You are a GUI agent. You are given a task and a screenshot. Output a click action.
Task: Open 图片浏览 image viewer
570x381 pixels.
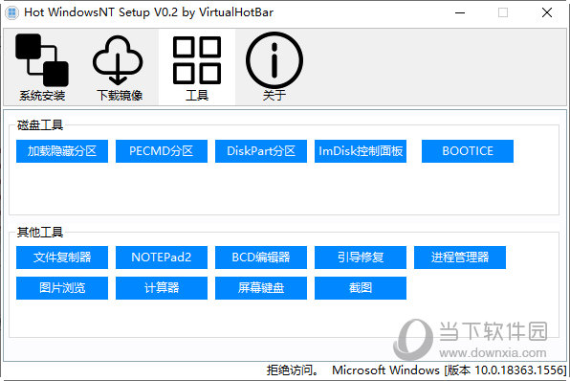pyautogui.click(x=62, y=288)
